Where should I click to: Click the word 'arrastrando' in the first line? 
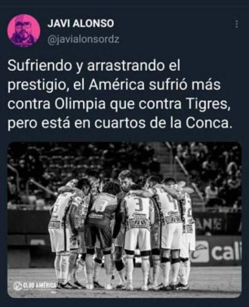click(126, 66)
